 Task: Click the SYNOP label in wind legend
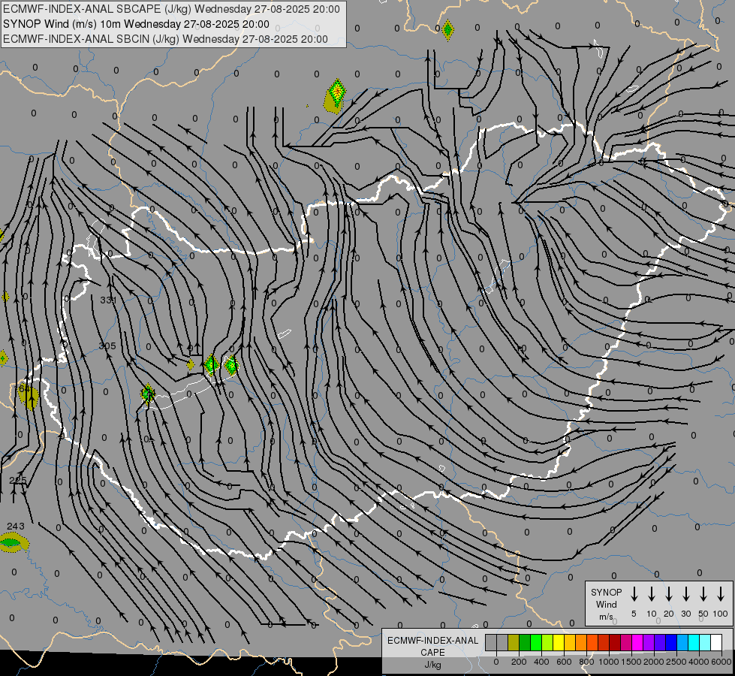pos(606,592)
